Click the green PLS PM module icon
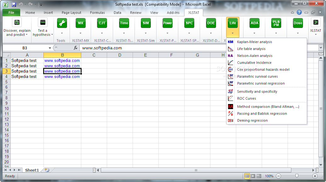This screenshot has width=326, height=182. point(276,23)
